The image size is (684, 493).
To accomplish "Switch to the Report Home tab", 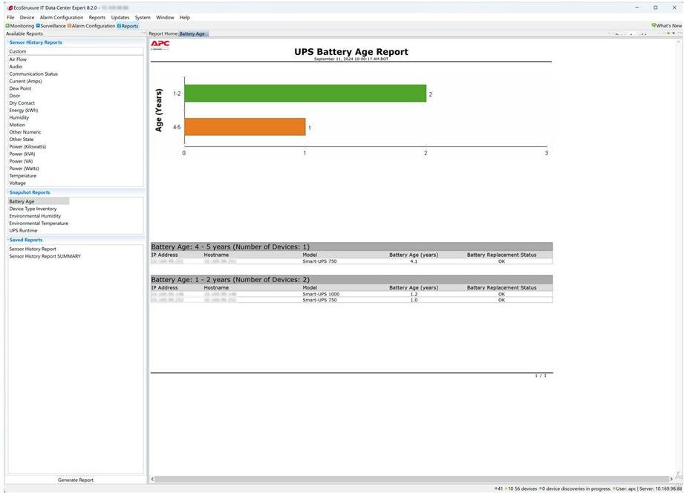I will click(163, 33).
